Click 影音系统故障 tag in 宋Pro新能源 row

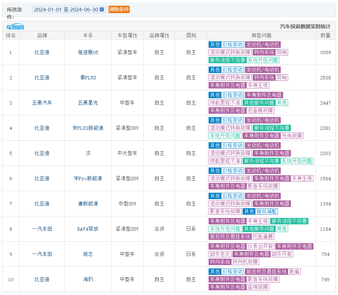tap(263, 186)
